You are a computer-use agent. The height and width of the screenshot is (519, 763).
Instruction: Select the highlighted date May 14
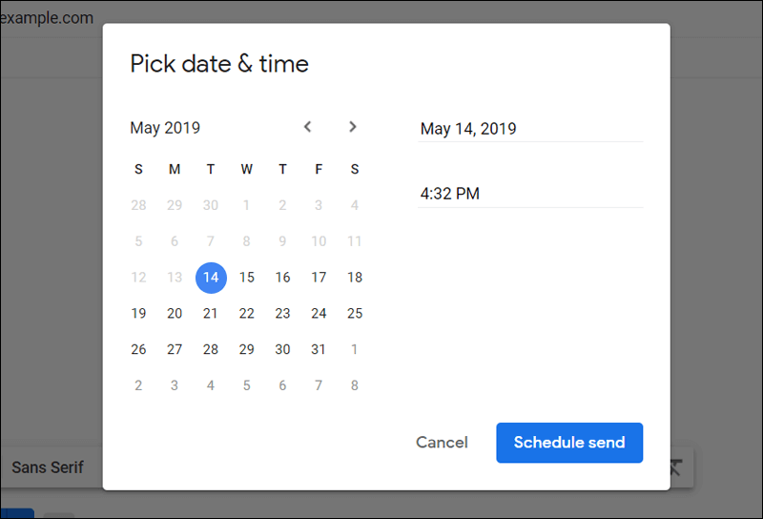[211, 278]
